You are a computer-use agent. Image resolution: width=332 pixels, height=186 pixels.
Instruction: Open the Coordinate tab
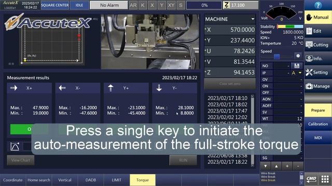pyautogui.click(x=12, y=180)
